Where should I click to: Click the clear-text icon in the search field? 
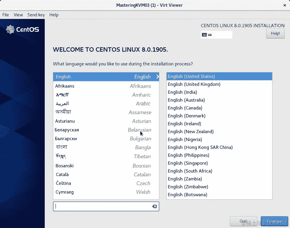click(x=154, y=206)
